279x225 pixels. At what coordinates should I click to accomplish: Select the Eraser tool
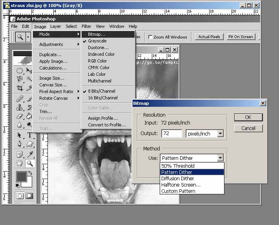coord(20,116)
